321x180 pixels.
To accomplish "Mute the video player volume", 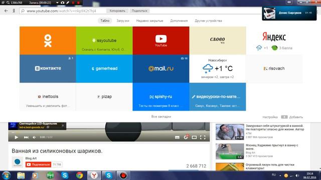I will coord(34,137).
